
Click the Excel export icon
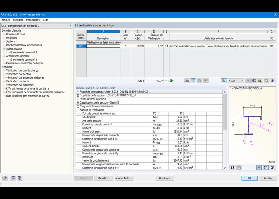[260, 81]
